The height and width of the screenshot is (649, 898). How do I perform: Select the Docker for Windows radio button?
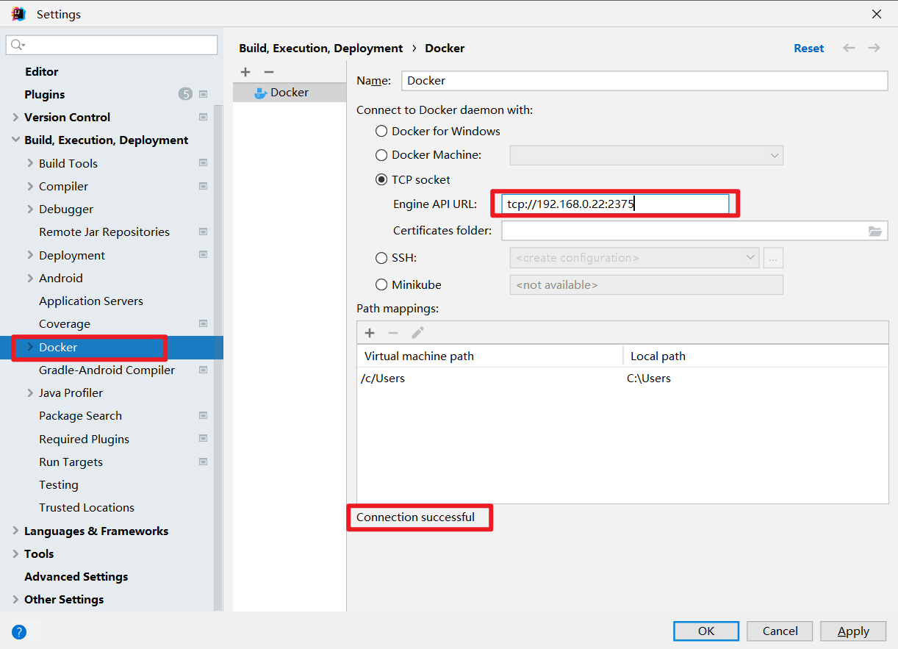point(381,132)
